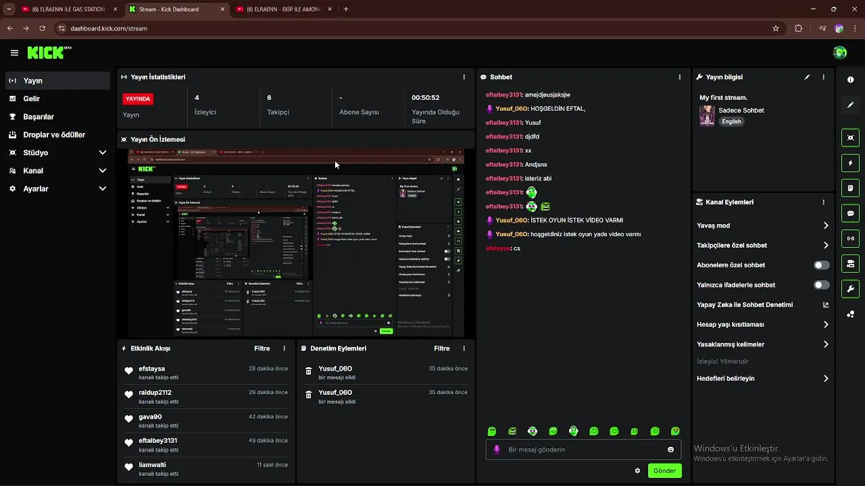Toggle the document panel icon in right rail
The width and height of the screenshot is (865, 486).
[x=851, y=188]
